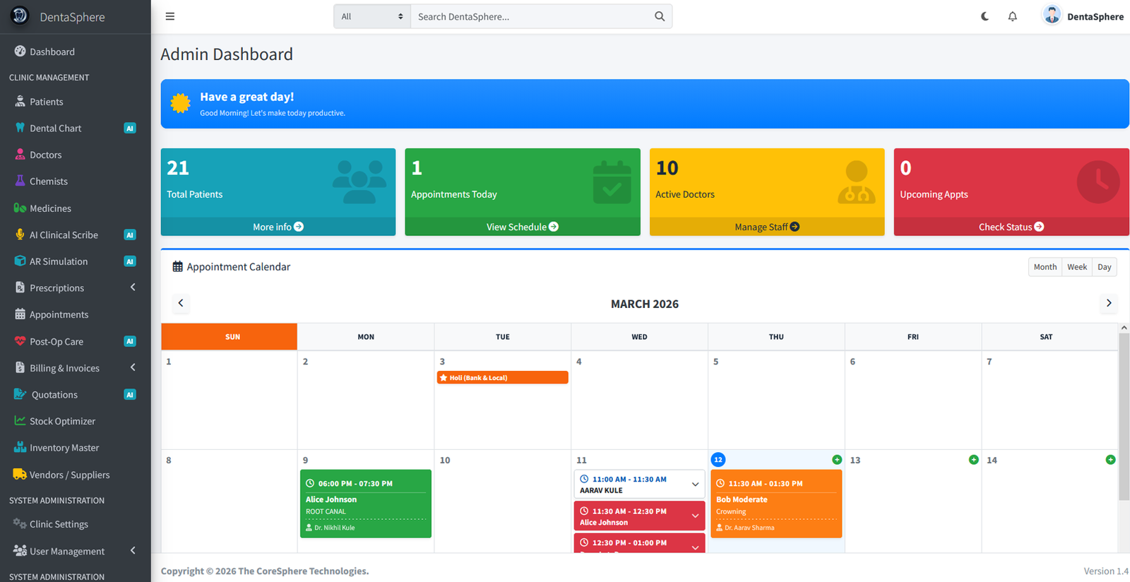This screenshot has width=1130, height=582.
Task: Switch calendar to Month view
Action: tap(1045, 267)
